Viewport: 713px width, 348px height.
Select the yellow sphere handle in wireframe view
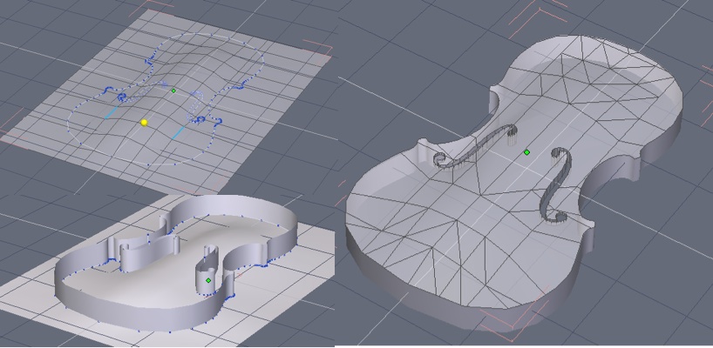click(144, 123)
